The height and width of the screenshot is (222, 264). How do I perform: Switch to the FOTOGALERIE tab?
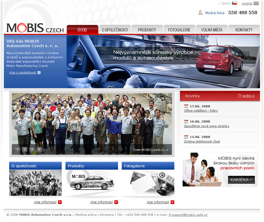tap(179, 30)
